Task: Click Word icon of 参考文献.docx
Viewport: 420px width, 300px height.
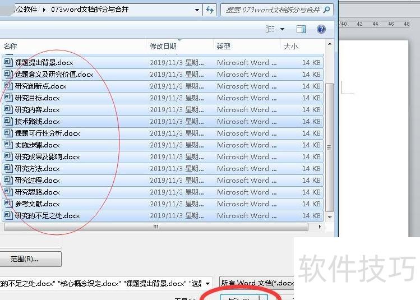Action: [8, 204]
